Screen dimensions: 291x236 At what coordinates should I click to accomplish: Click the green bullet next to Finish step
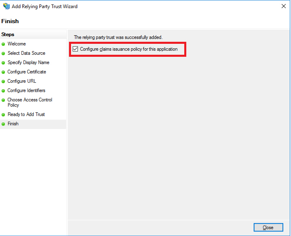pyautogui.click(x=3, y=124)
